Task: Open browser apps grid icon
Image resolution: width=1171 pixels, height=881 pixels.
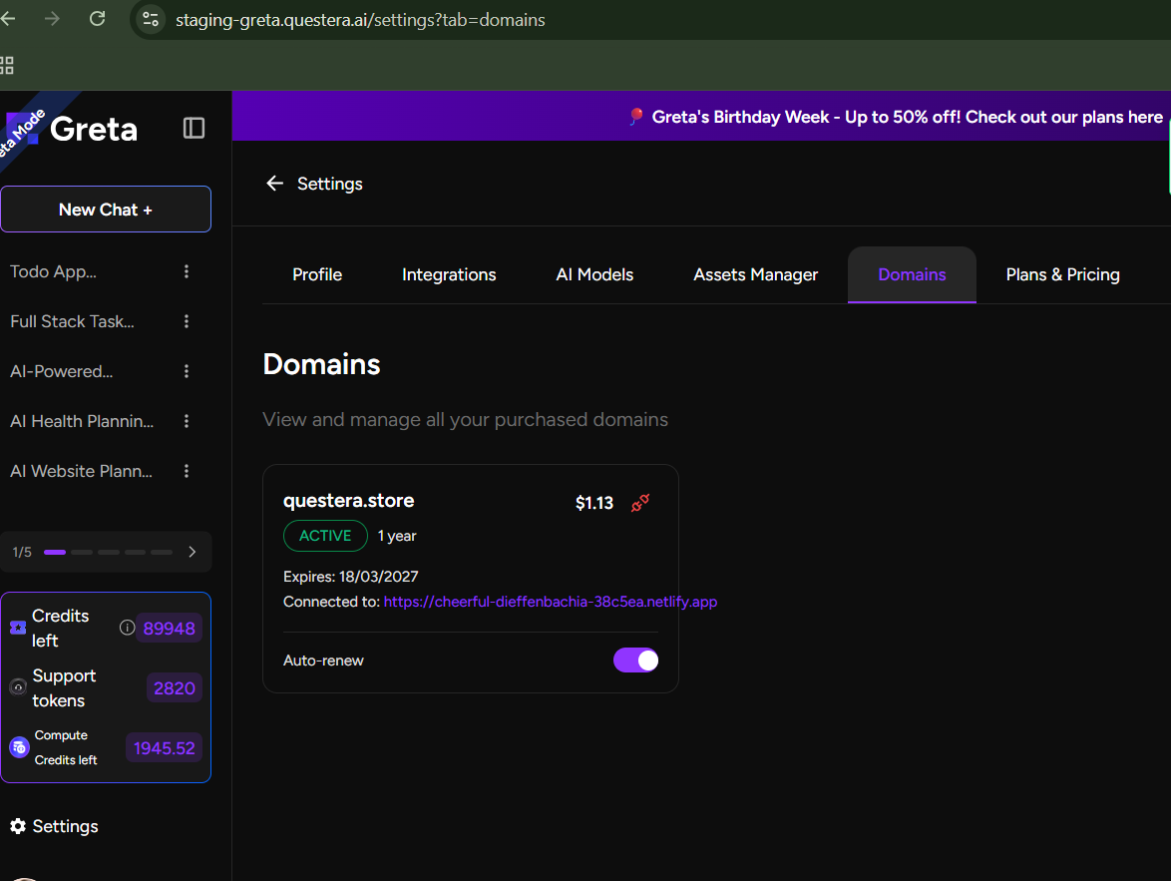Action: 7,66
